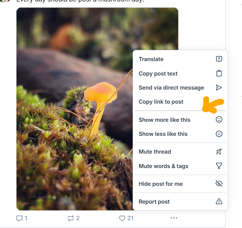Click the Translate icon in menu

(x=219, y=59)
